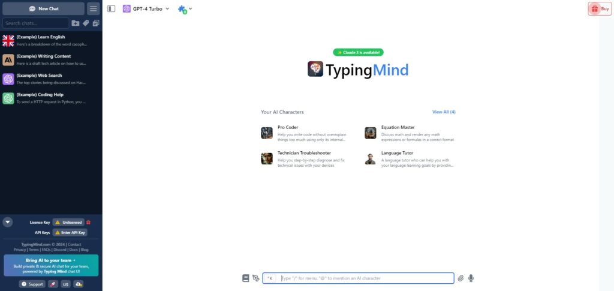614x291 pixels.
Task: Collapse the sidebar footer with round arrow
Action: [8, 222]
